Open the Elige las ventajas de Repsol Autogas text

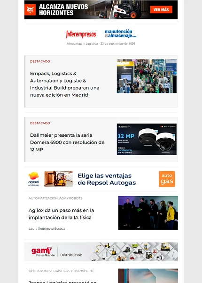107,179
